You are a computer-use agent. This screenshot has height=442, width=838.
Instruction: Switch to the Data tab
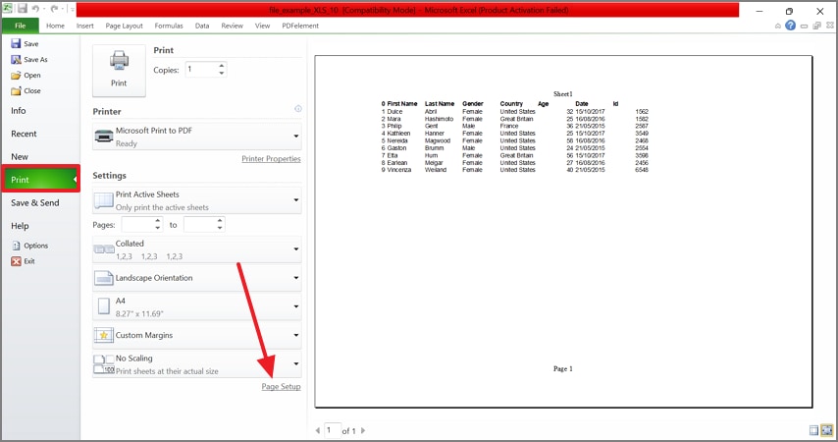point(202,26)
